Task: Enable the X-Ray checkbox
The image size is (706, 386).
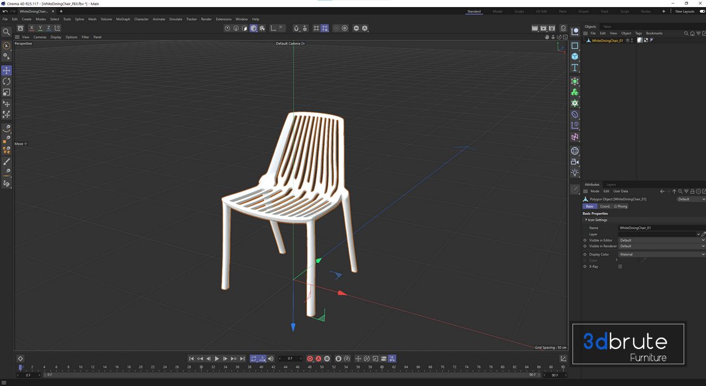Action: [x=620, y=267]
